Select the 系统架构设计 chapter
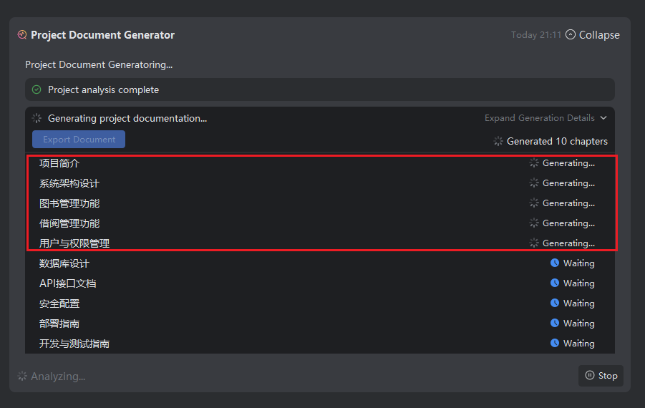The height and width of the screenshot is (408, 645). [69, 183]
